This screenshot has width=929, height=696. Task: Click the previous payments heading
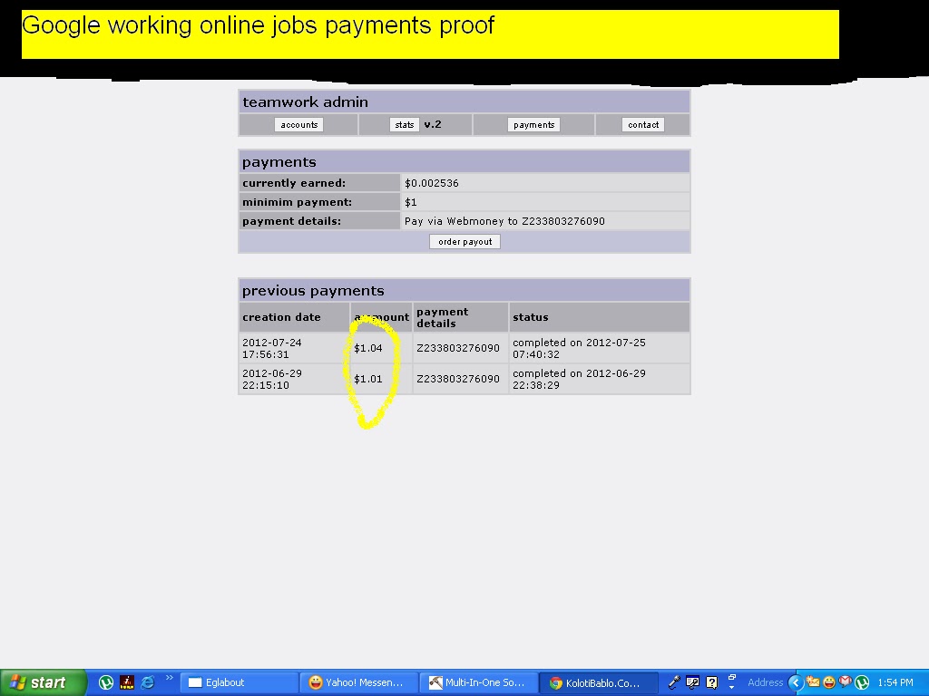[x=313, y=291]
